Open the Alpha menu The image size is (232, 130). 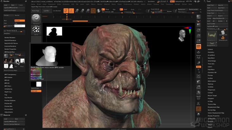[x=33, y=4]
